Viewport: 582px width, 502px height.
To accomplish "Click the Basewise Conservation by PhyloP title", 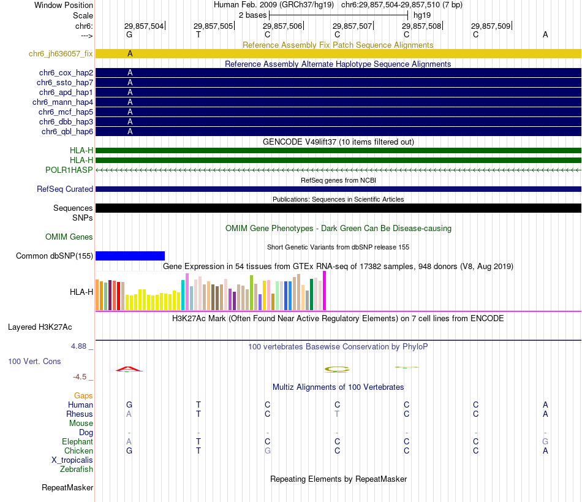I will tap(338, 347).
